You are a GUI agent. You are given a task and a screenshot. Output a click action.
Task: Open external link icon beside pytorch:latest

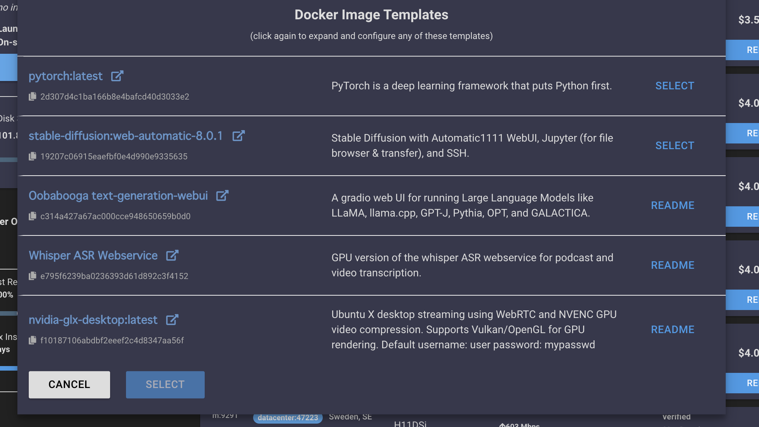[117, 76]
